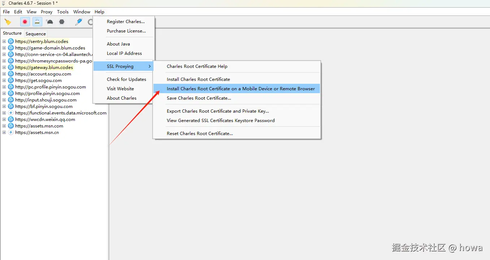Image resolution: width=490 pixels, height=260 pixels.
Task: Install root certificate on Mobile Device or Remote Browser
Action: click(x=237, y=89)
